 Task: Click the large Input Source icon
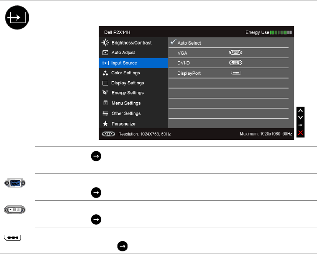17,17
